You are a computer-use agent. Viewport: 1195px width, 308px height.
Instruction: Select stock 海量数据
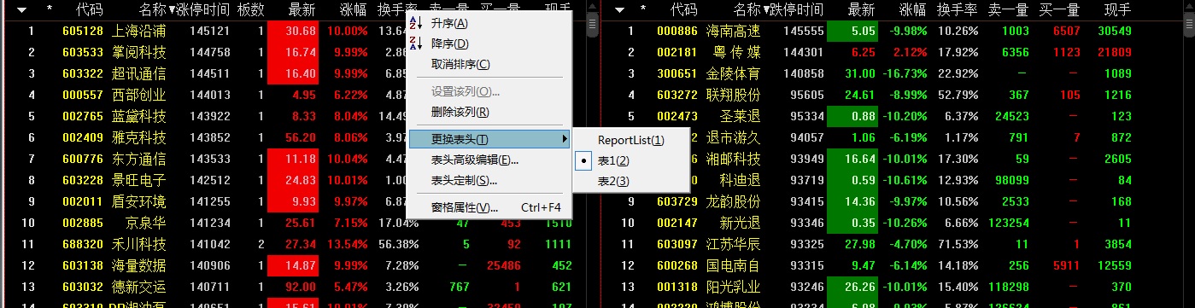[x=139, y=265]
